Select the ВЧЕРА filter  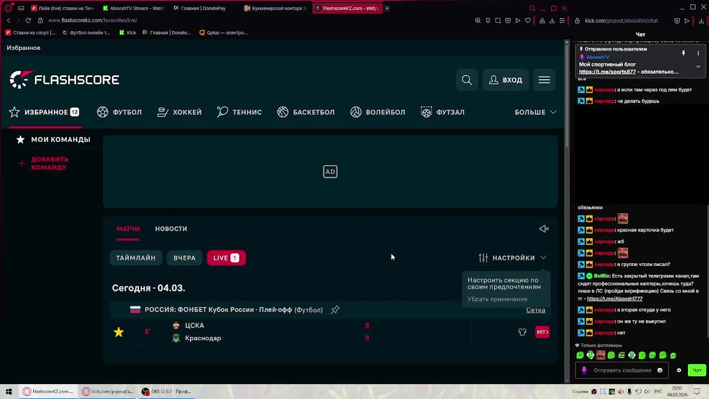coord(184,258)
